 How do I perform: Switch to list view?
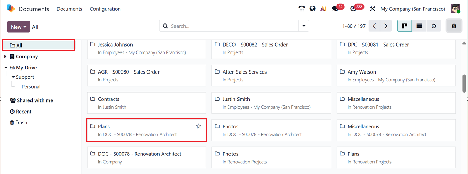coord(419,26)
